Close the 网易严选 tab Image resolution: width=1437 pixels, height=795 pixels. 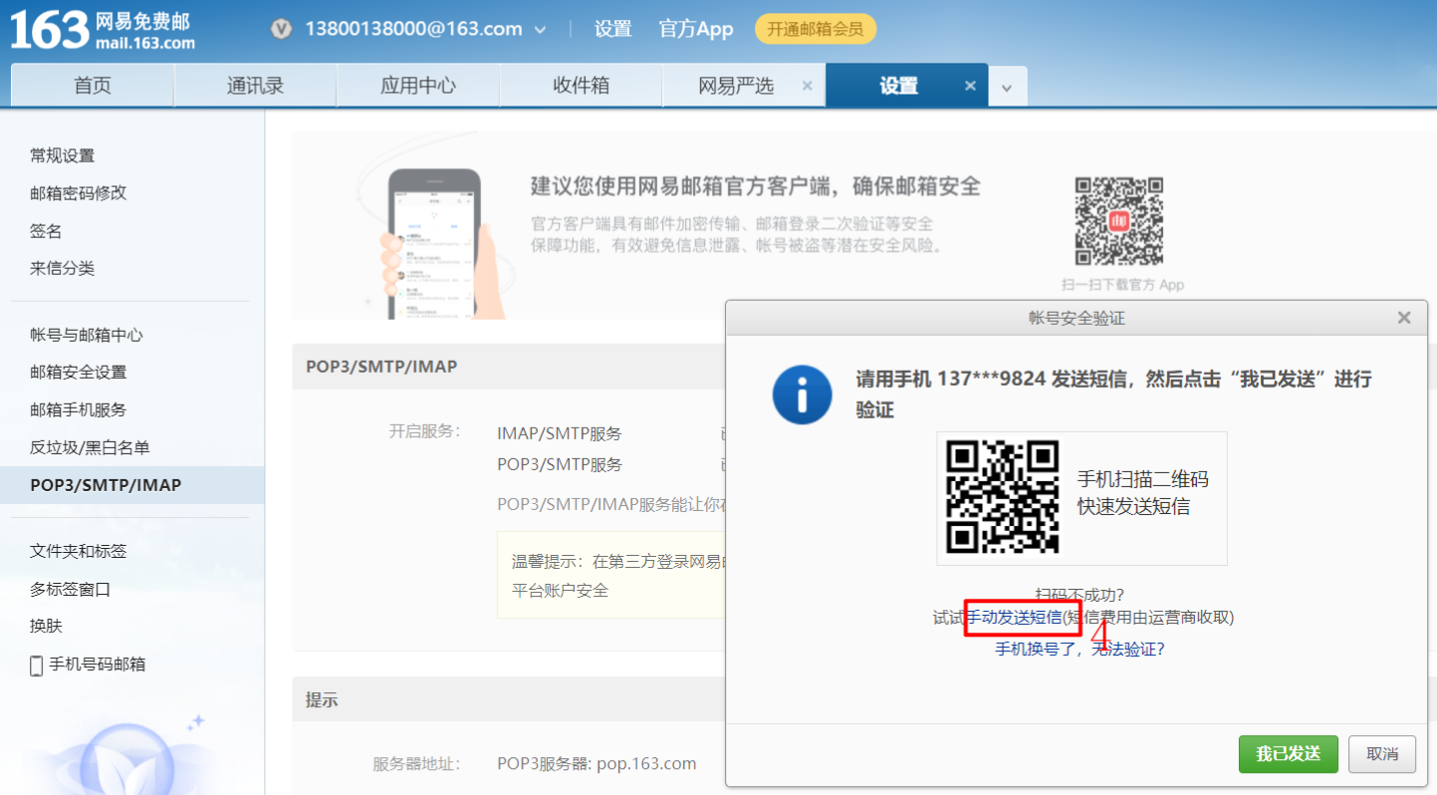807,86
